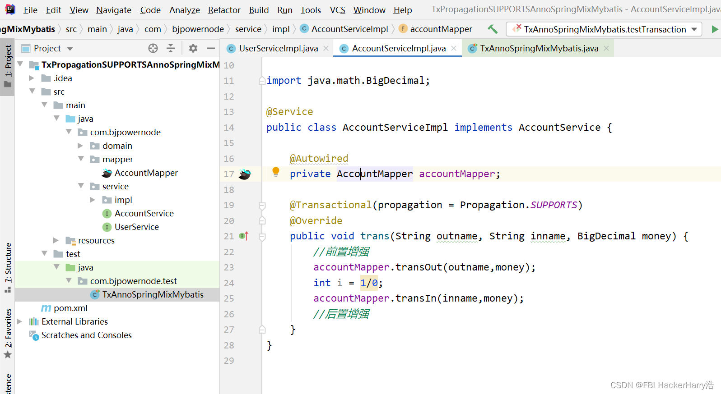Viewport: 721px width, 394px height.
Task: Toggle the fold marker at line 19
Action: tap(262, 206)
